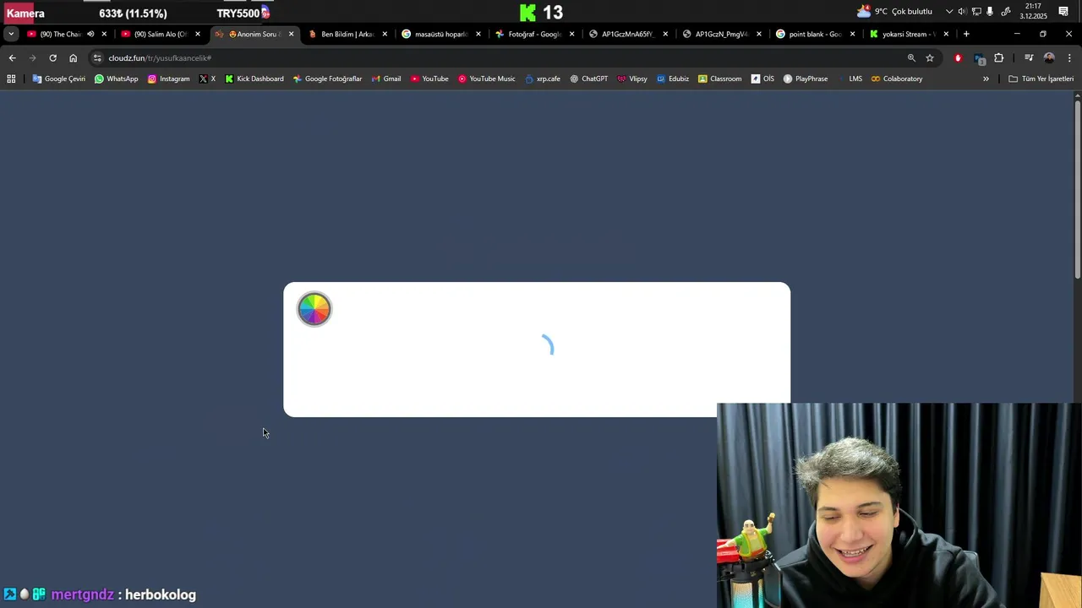Go back to the previous page

click(x=12, y=57)
